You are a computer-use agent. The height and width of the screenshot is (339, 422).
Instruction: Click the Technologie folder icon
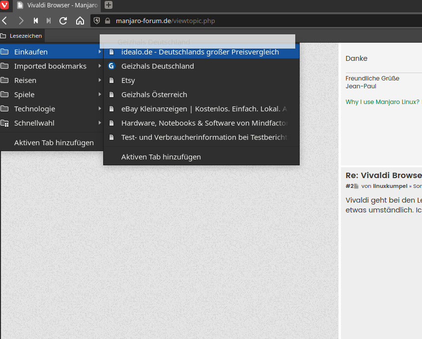pos(4,108)
